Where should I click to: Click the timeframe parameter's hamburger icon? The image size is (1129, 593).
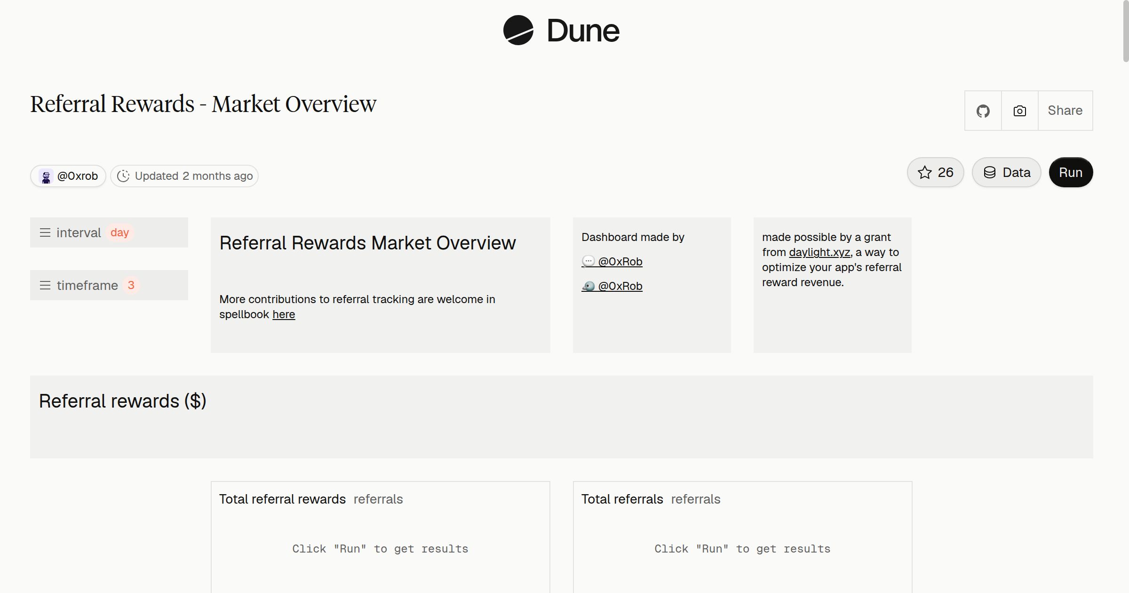coord(45,285)
